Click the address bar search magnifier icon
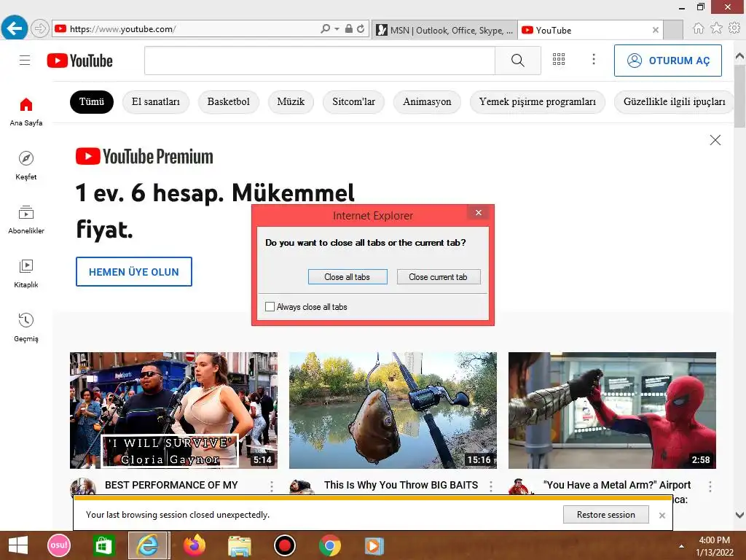The height and width of the screenshot is (560, 746). [x=326, y=28]
